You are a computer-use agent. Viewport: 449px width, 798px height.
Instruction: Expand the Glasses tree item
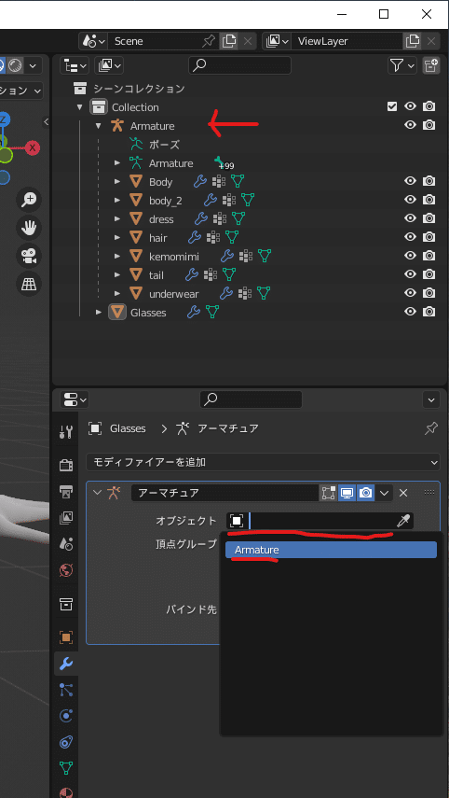99,312
